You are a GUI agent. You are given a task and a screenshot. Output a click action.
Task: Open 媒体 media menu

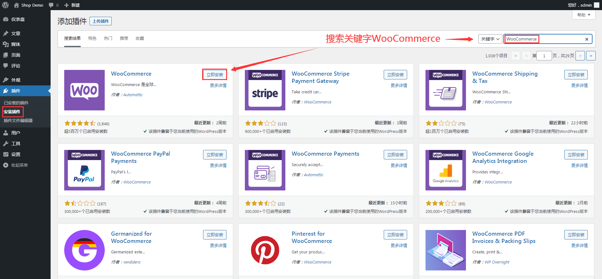point(25,44)
